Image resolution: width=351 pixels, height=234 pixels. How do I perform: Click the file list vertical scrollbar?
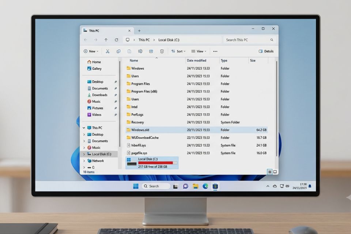(x=277, y=109)
